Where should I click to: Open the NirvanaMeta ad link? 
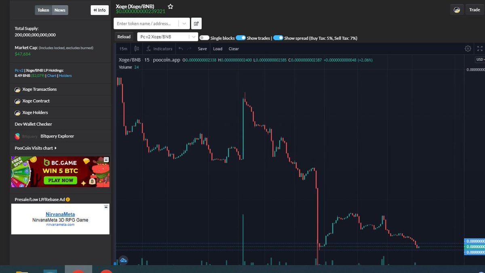[x=60, y=214]
